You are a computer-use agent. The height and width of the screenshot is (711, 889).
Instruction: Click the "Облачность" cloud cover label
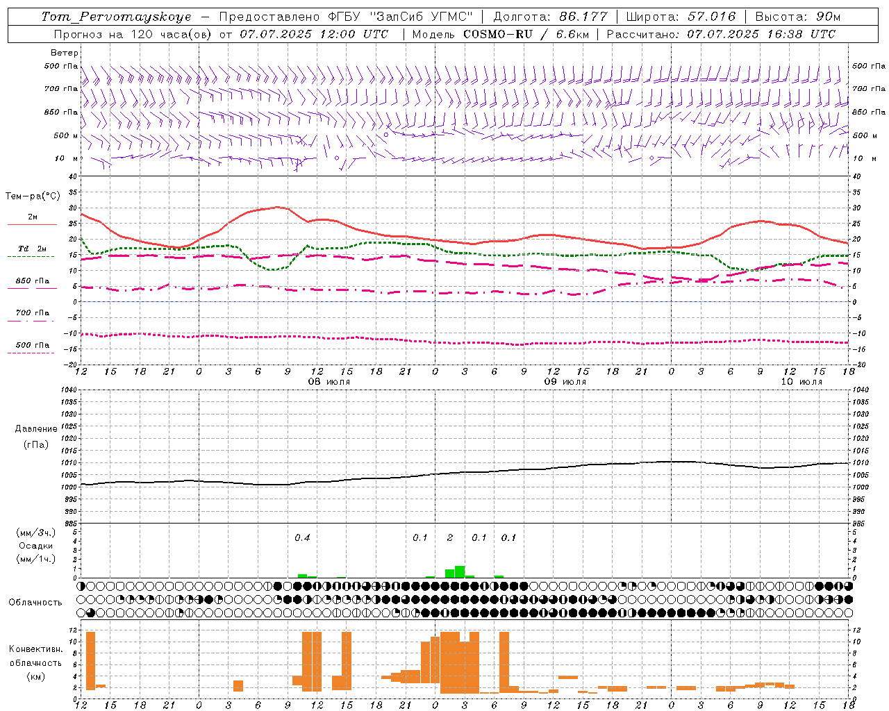pyautogui.click(x=35, y=603)
